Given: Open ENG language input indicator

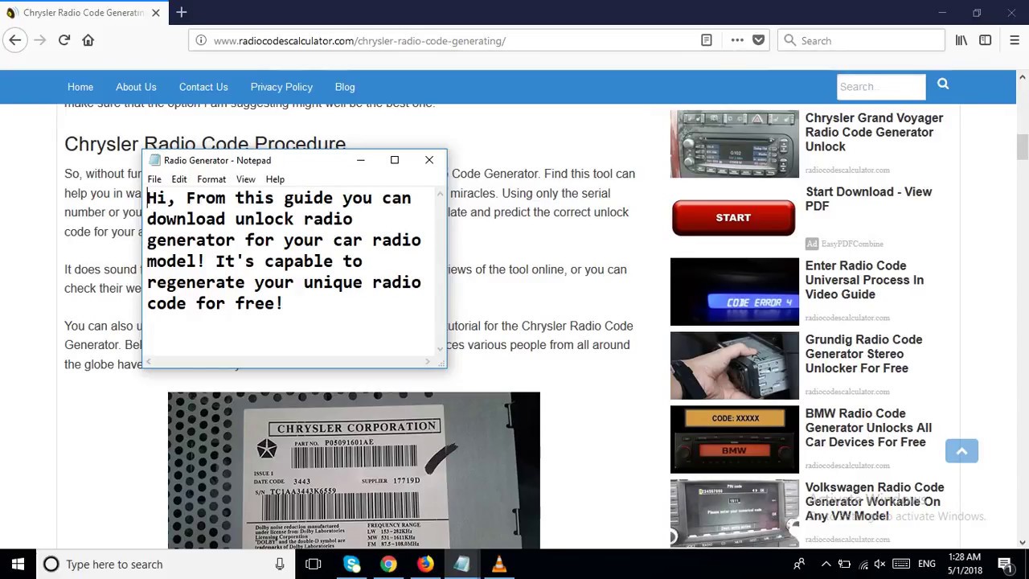Looking at the screenshot, I should click(927, 565).
